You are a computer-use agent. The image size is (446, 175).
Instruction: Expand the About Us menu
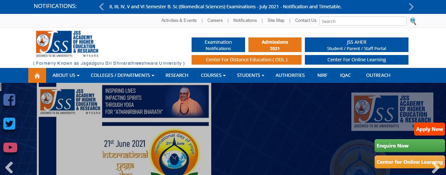pyautogui.click(x=66, y=75)
